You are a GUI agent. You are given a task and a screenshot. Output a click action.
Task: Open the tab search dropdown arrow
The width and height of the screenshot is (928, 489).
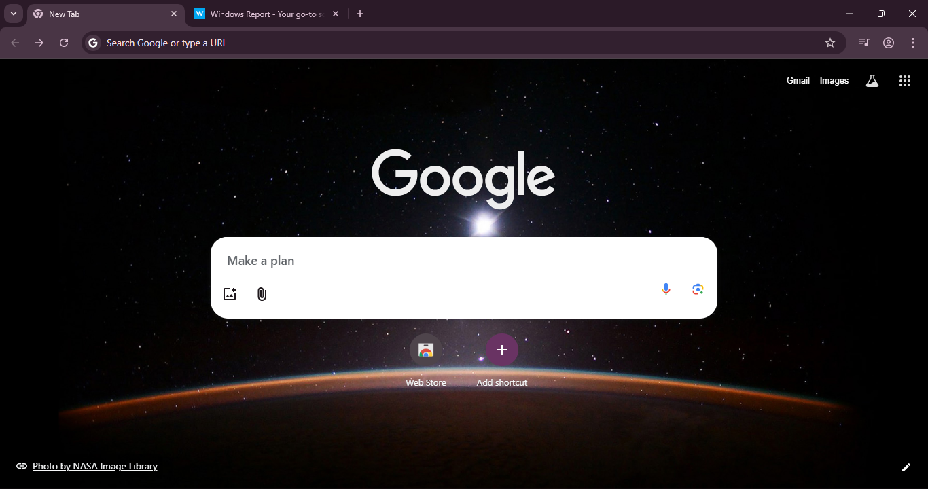point(13,13)
